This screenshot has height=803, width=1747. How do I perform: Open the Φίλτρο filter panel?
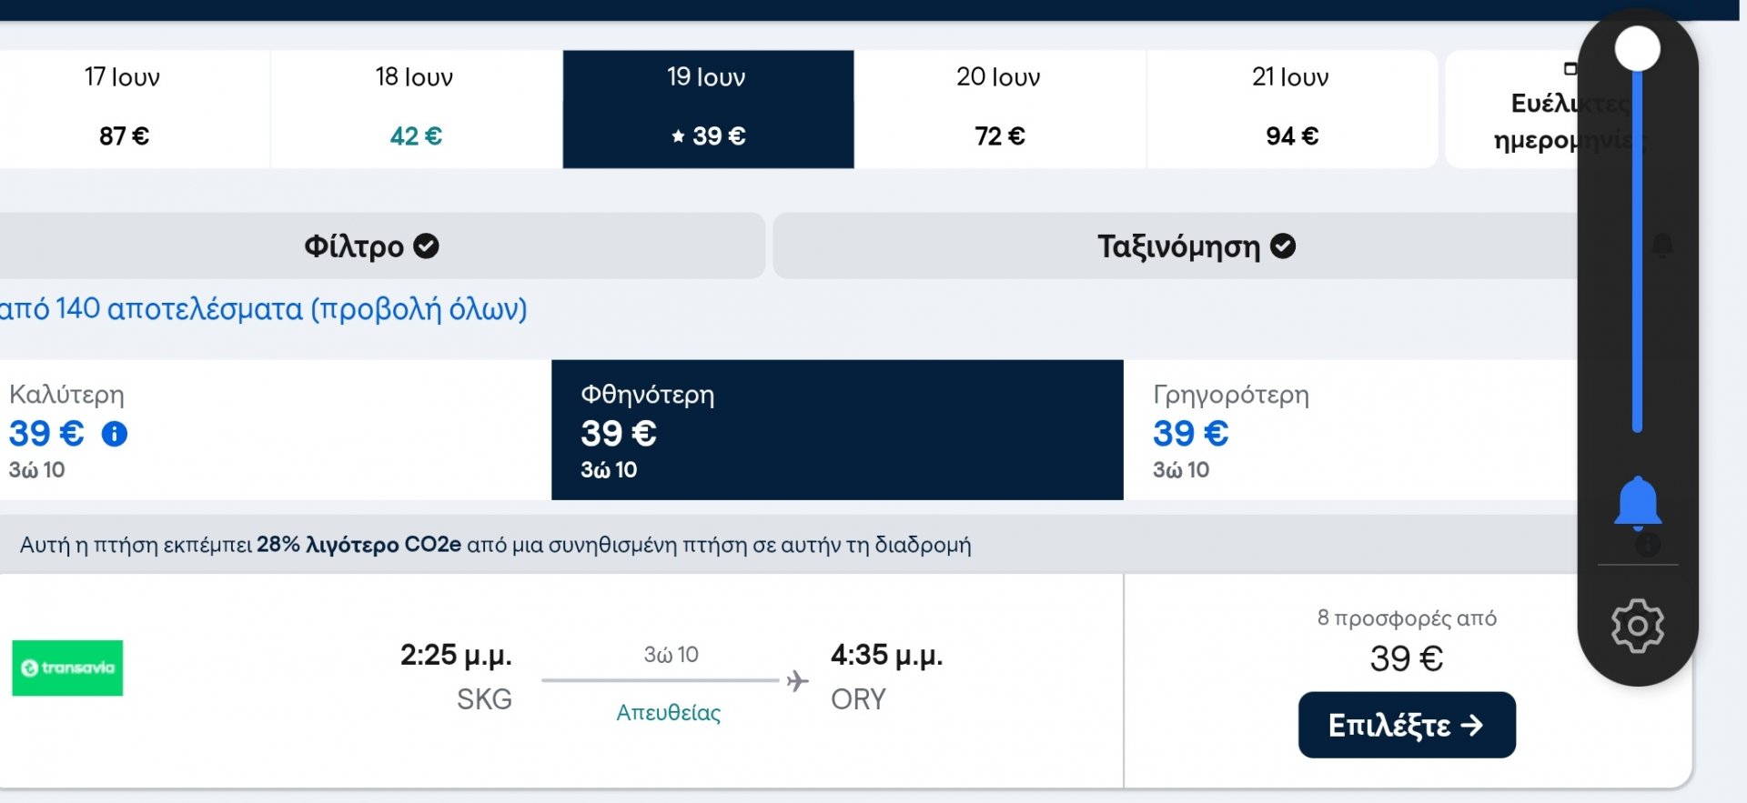(x=380, y=246)
